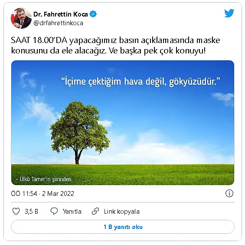This screenshot has width=245, height=245.
Task: Open the ÖÖ 11:54 · 2 Mar 2022 timestamp
Action: [42, 194]
